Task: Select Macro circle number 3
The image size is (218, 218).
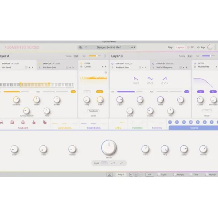Action: pos(184,122)
